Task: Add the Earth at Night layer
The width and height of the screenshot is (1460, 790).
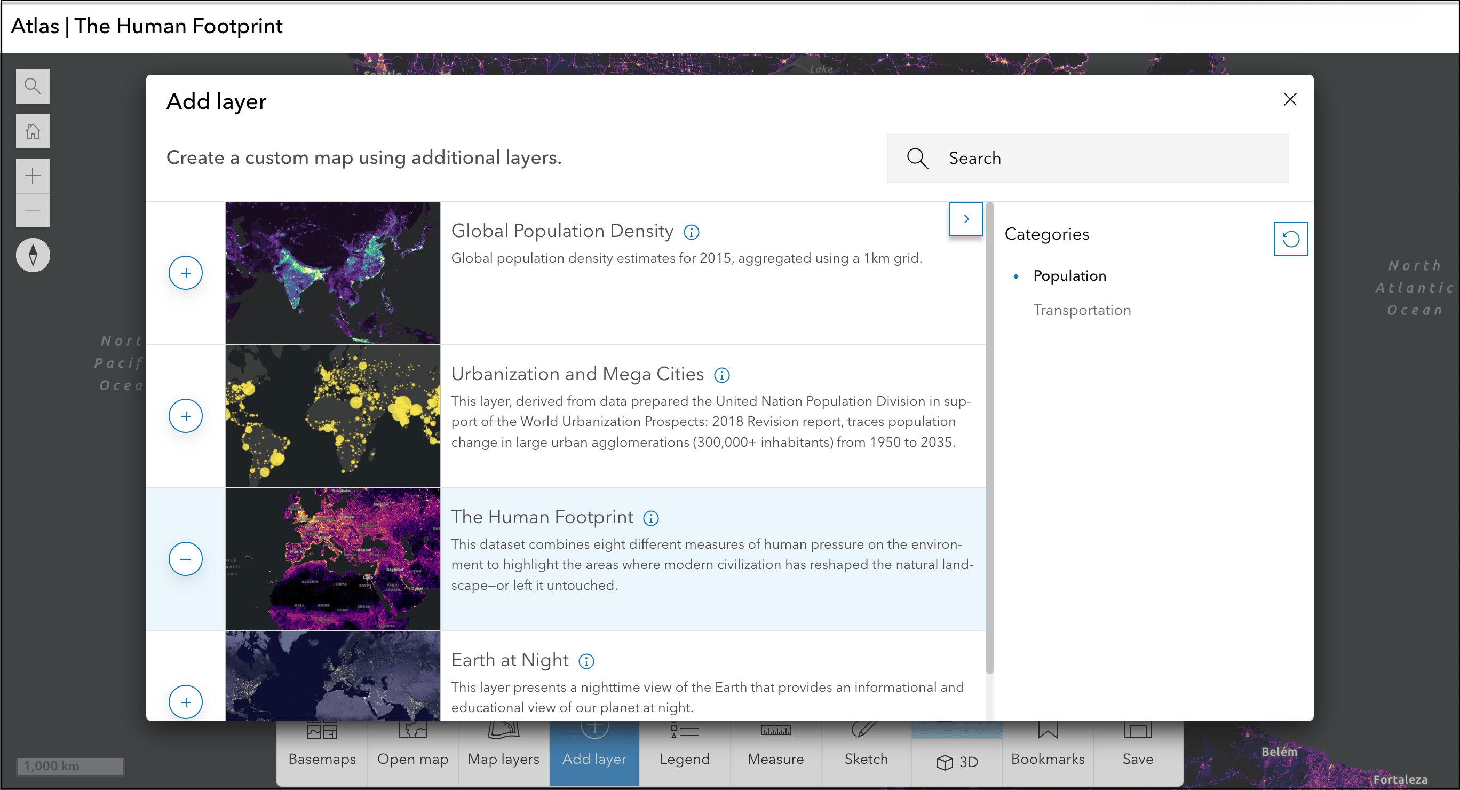Action: [185, 701]
